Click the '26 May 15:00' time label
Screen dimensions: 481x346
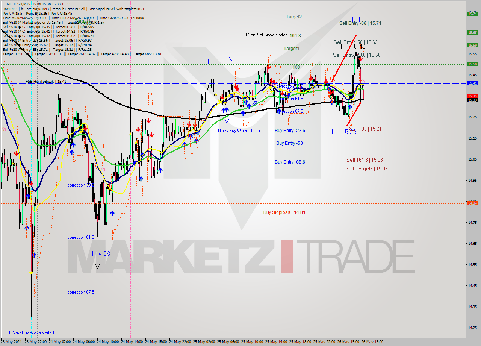click(349, 342)
